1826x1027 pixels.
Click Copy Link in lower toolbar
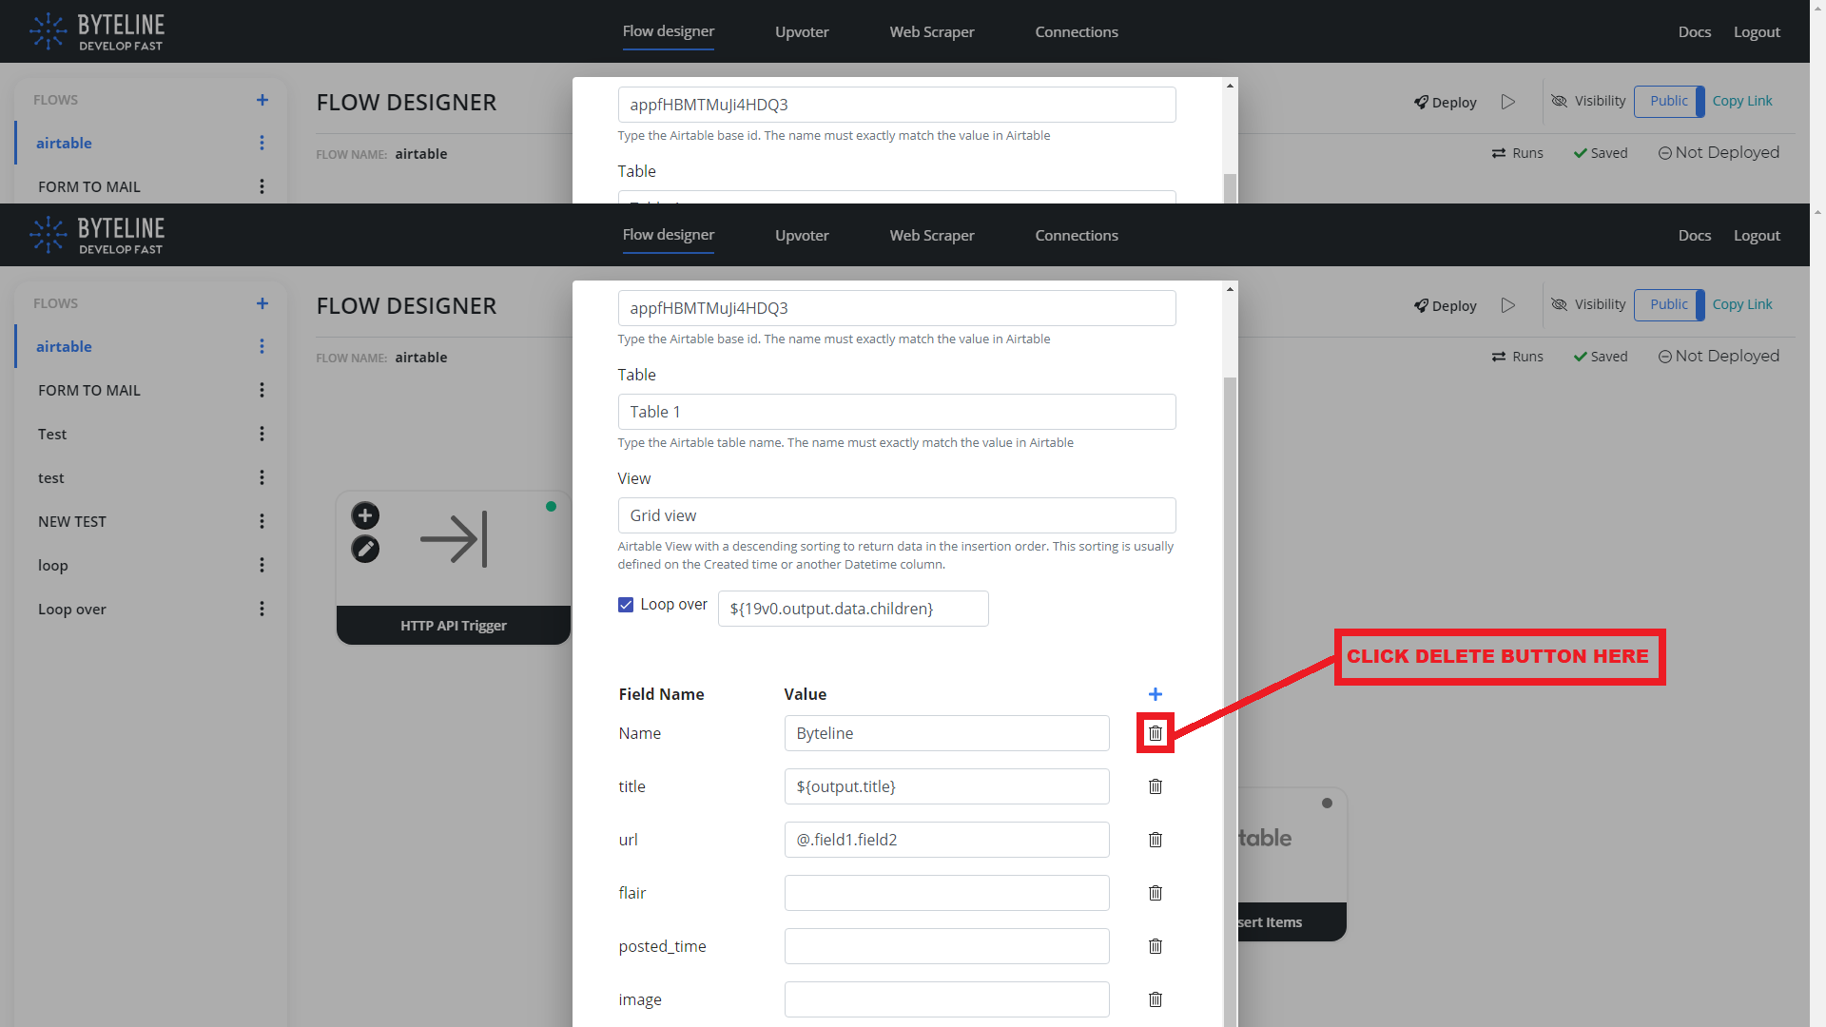pos(1742,304)
